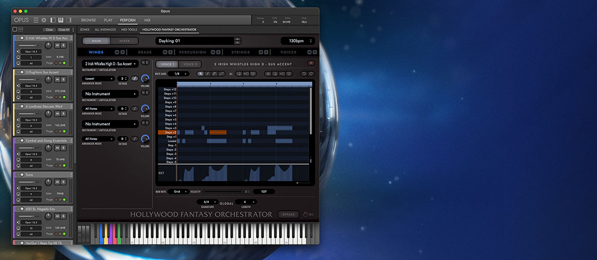This screenshot has width=597, height=260.
Task: Switch to the Play tab
Action: tap(108, 20)
